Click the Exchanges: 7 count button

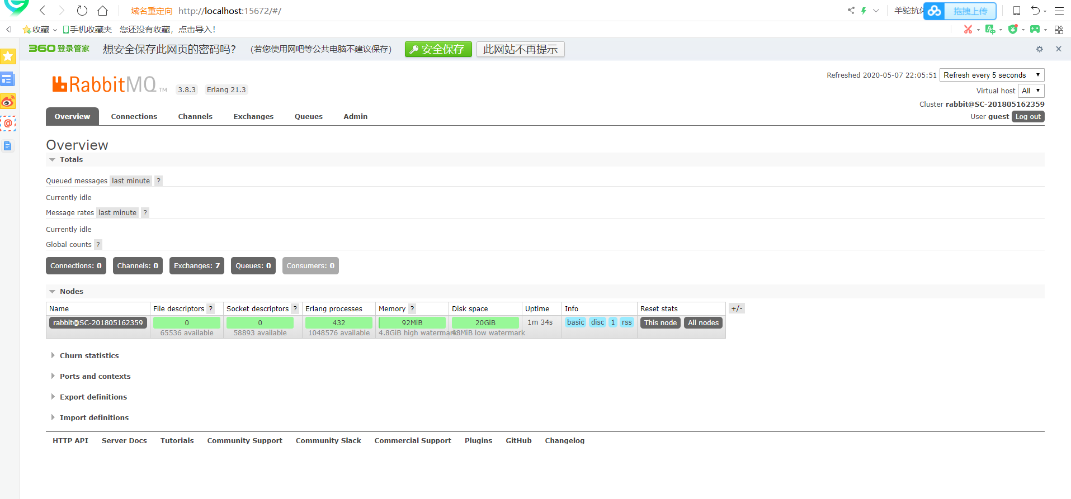coord(197,265)
